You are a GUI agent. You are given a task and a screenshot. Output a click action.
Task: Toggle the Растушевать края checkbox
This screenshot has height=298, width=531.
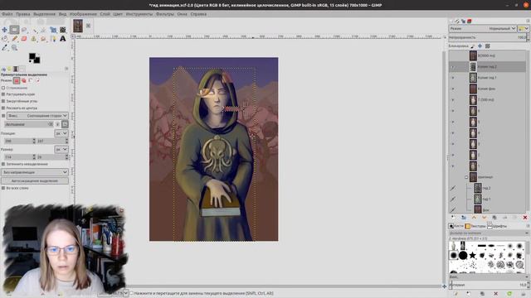click(x=3, y=94)
